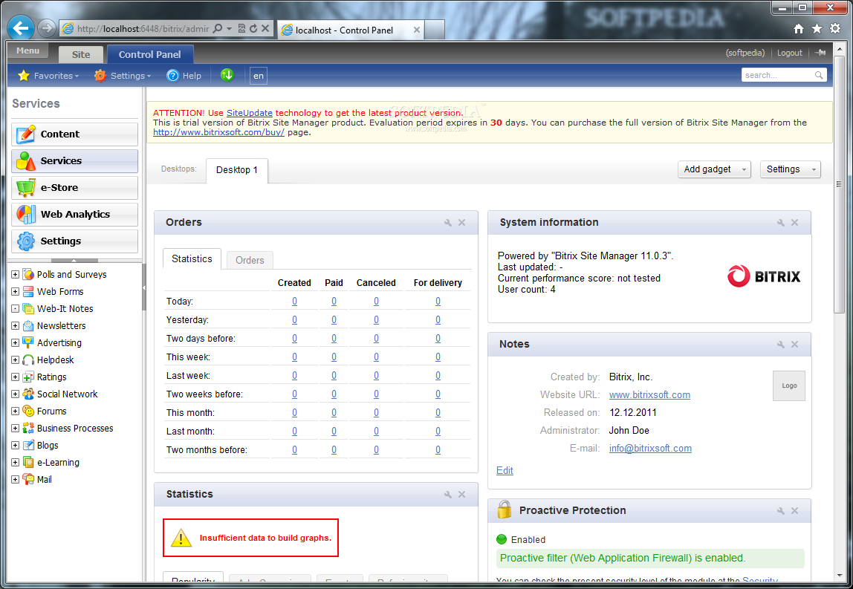Click the green update arrows icon
The height and width of the screenshot is (589, 853).
coord(227,75)
